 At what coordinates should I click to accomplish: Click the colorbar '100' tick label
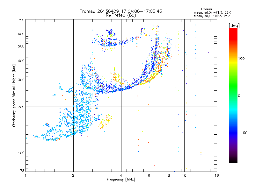click(x=241, y=59)
